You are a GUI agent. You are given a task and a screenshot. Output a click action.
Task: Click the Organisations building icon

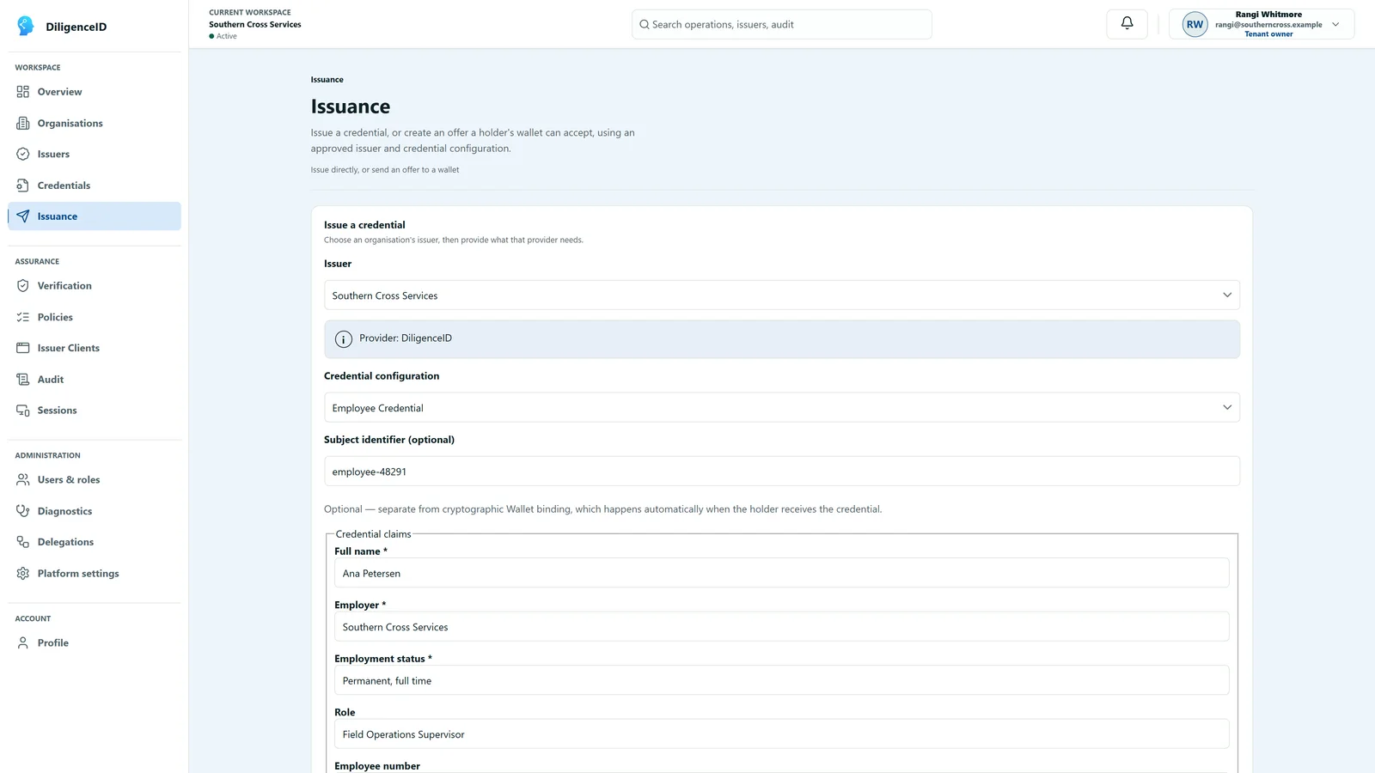[23, 123]
